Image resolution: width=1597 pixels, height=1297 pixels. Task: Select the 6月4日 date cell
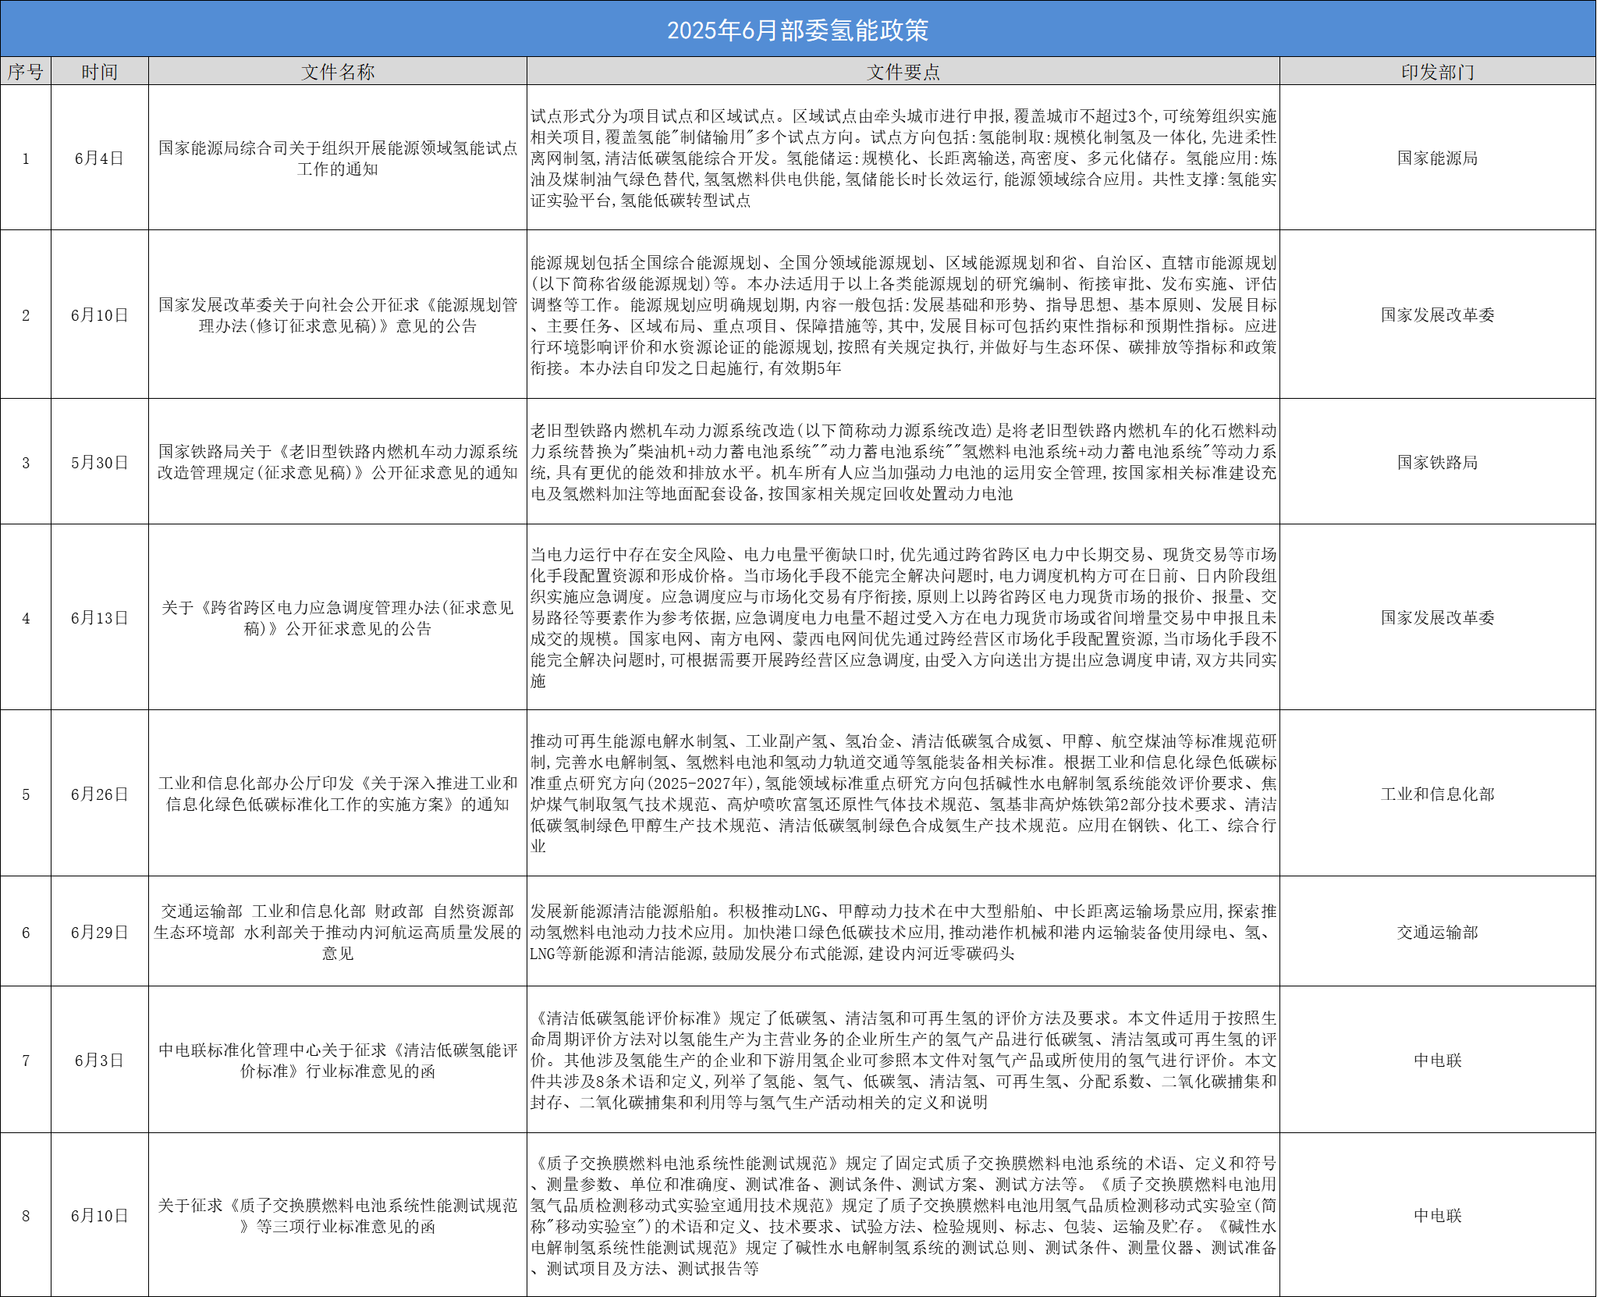pyautogui.click(x=100, y=158)
